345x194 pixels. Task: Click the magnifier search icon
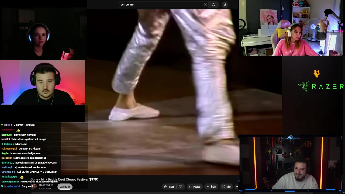[213, 5]
